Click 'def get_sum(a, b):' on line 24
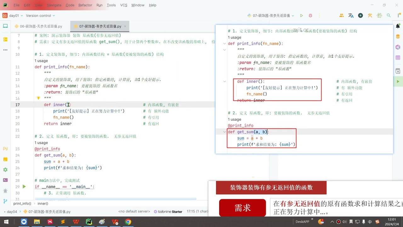Screen dimensions: 403x227 [55, 155]
